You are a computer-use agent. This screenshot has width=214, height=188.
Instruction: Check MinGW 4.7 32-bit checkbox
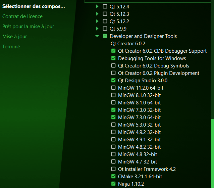coord(113,161)
